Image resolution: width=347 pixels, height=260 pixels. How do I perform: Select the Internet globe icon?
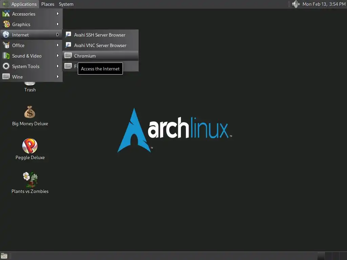6,35
